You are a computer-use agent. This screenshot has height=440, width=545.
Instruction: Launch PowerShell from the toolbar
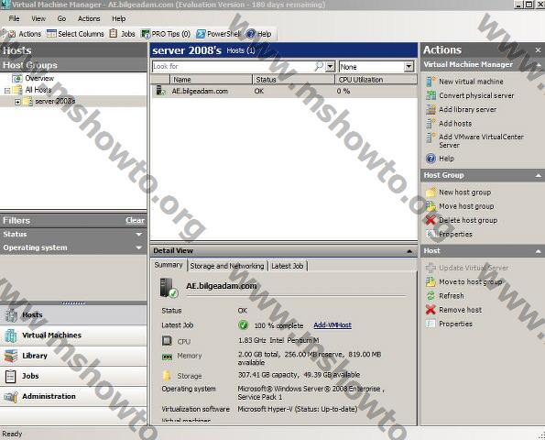coord(218,34)
